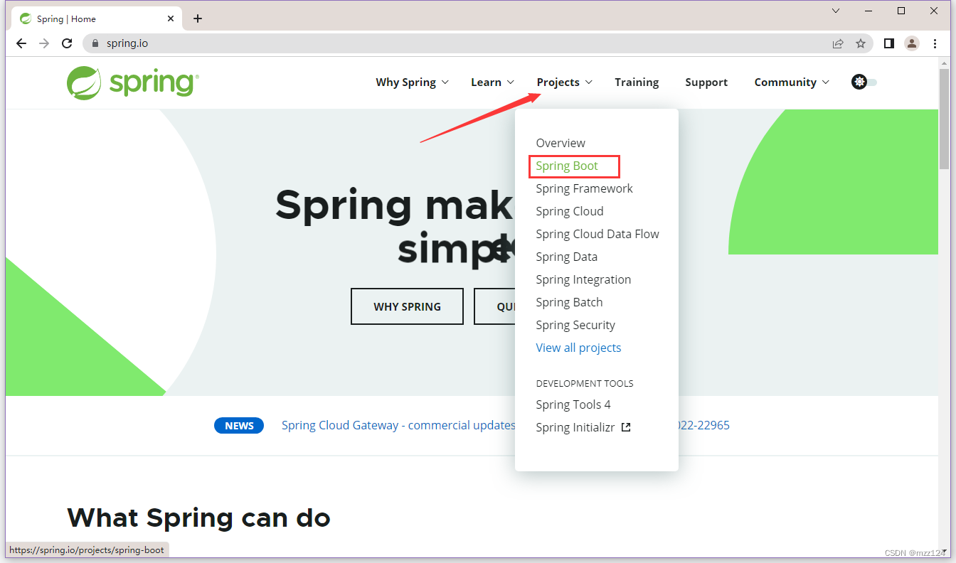
Task: Bookmark this page with the star icon
Action: (x=861, y=43)
